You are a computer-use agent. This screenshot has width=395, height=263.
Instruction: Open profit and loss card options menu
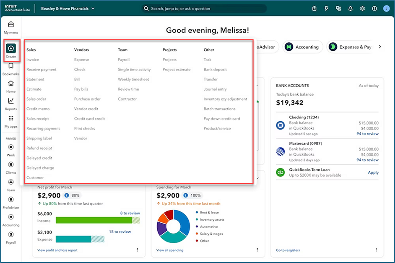[137, 250]
